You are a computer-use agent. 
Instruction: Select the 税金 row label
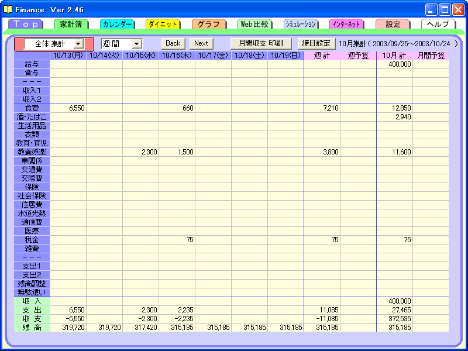click(x=32, y=240)
